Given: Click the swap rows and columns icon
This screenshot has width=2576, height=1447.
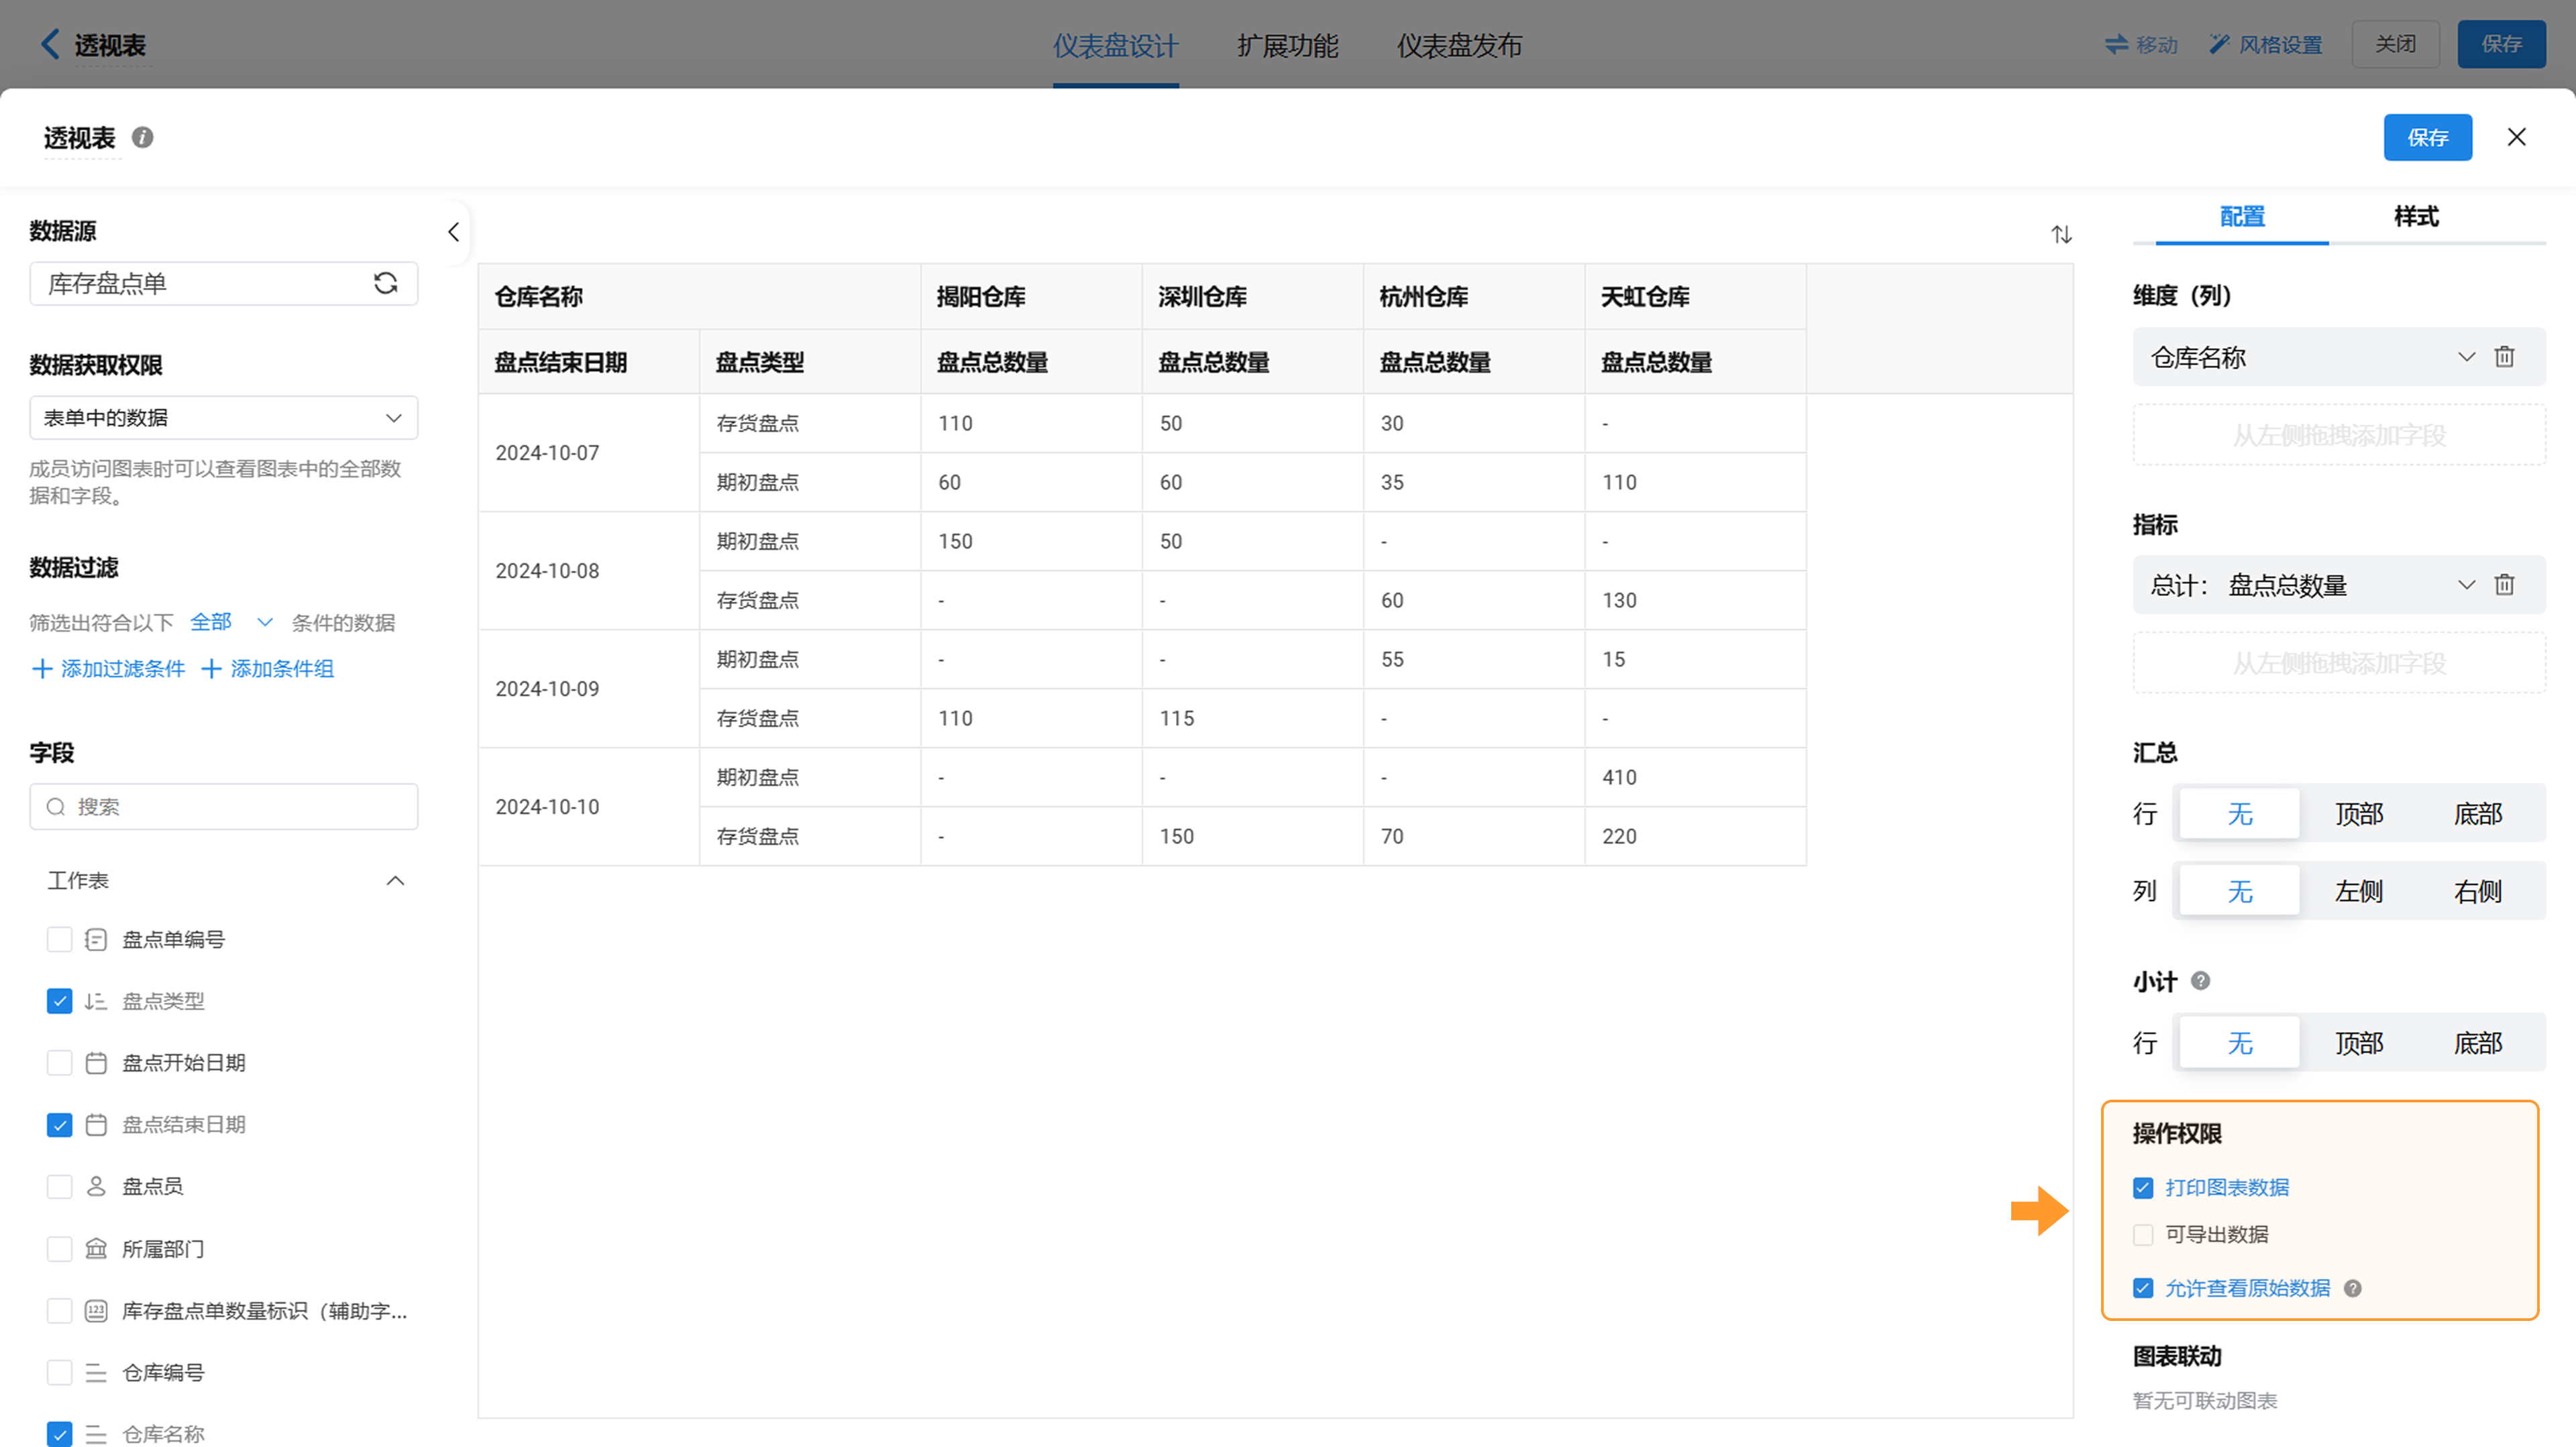Looking at the screenshot, I should (2061, 235).
